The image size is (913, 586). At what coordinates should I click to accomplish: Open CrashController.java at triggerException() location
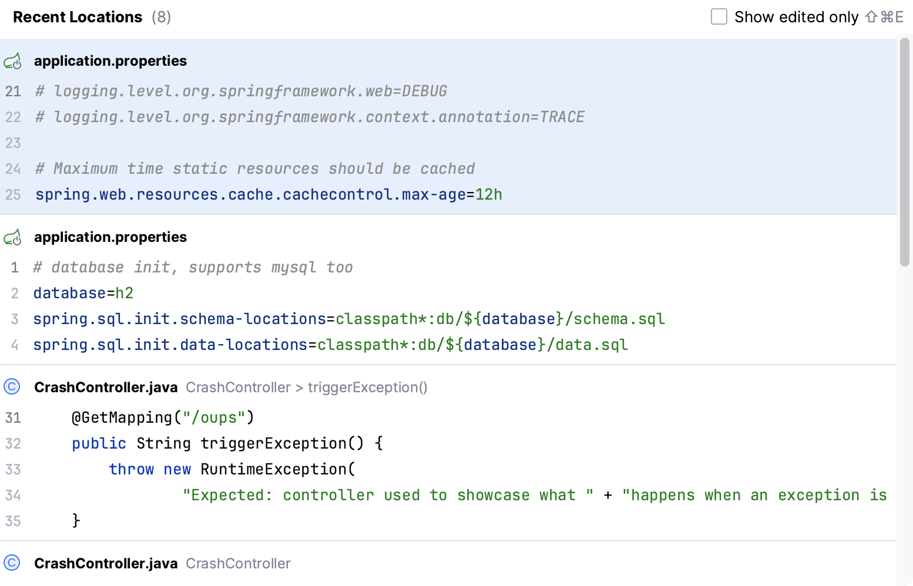pos(106,388)
